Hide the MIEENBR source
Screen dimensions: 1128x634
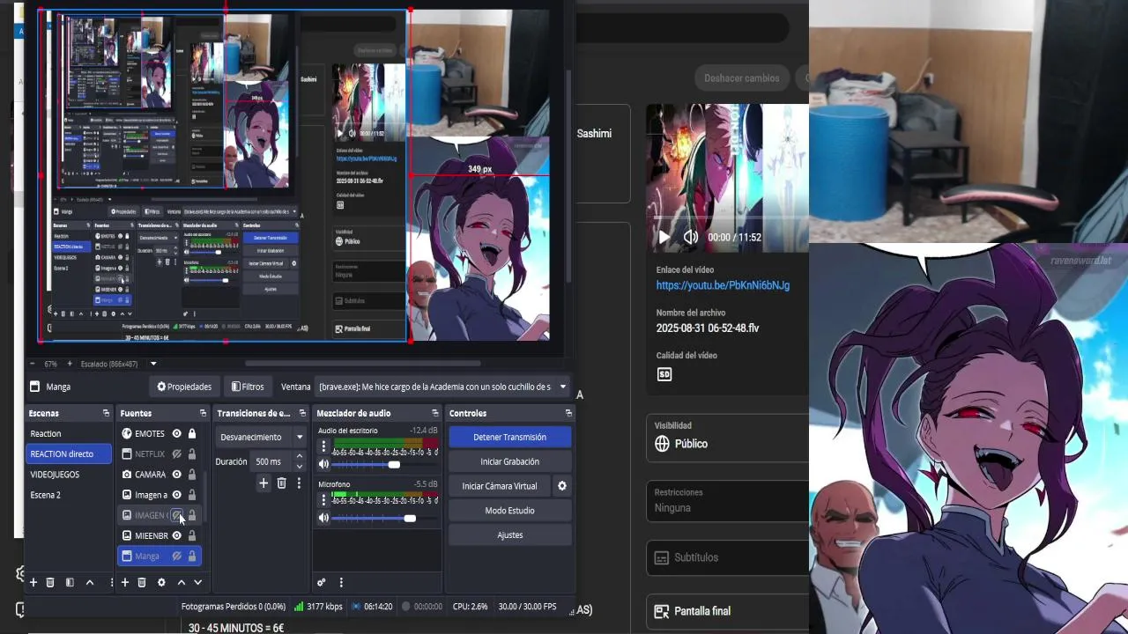click(177, 535)
